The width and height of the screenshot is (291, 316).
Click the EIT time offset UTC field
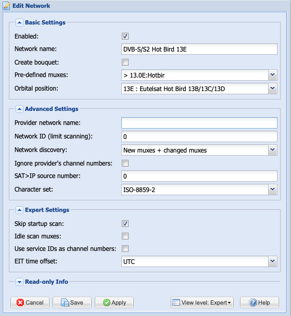click(x=195, y=261)
